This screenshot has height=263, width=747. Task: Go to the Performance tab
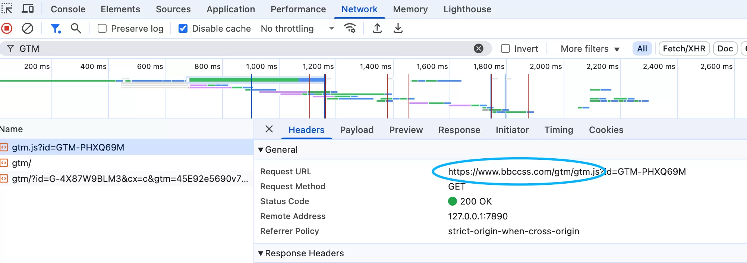click(x=298, y=9)
